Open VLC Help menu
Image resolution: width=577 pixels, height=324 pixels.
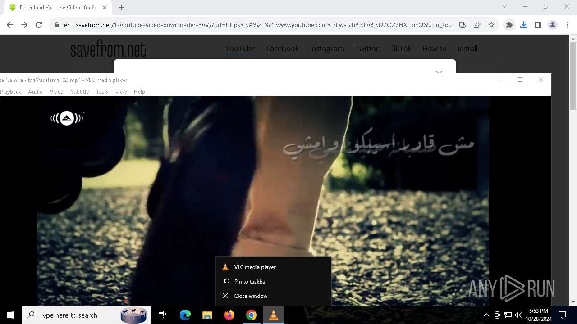(139, 91)
